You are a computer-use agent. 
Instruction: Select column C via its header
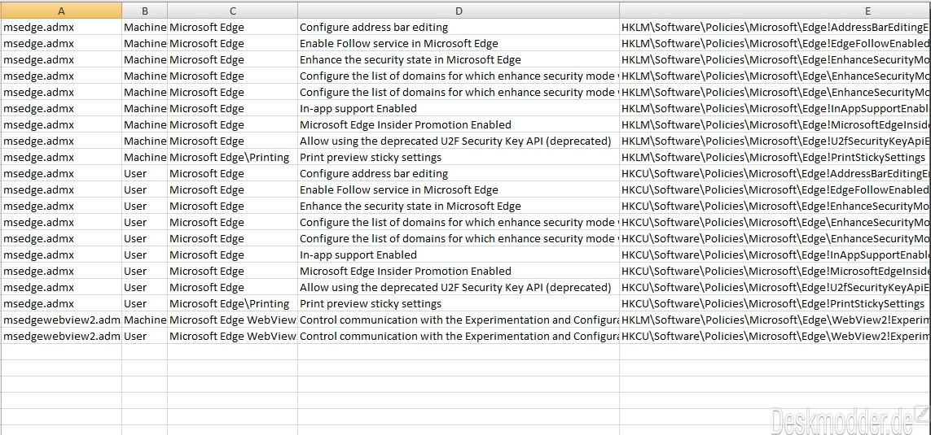click(233, 10)
